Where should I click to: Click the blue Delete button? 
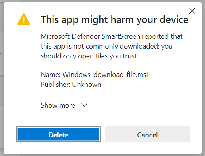(58, 134)
